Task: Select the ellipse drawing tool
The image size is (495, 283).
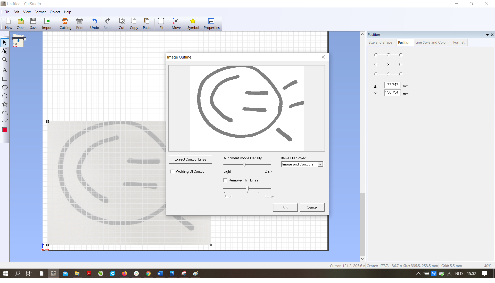Action: [x=5, y=87]
